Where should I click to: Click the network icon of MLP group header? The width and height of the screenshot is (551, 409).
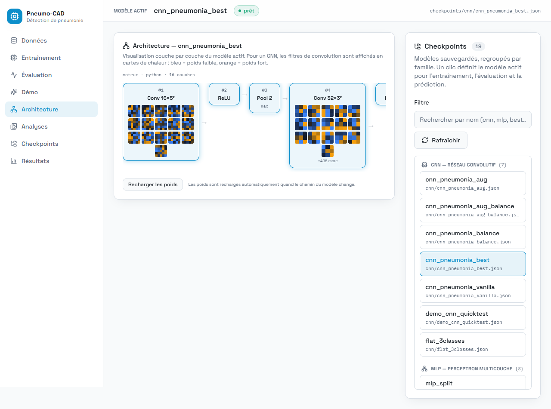(424, 369)
